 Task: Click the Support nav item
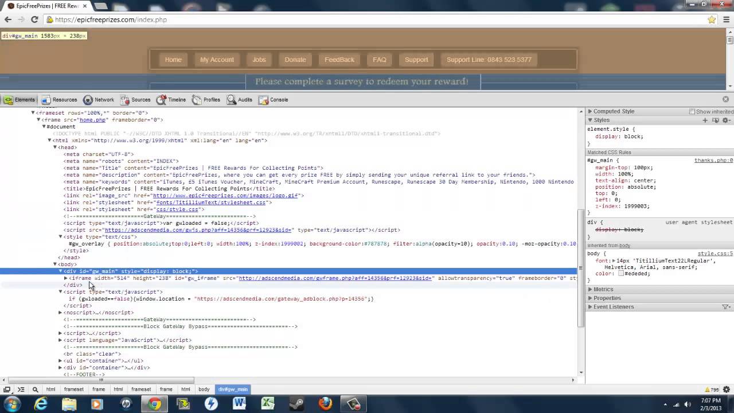point(416,60)
